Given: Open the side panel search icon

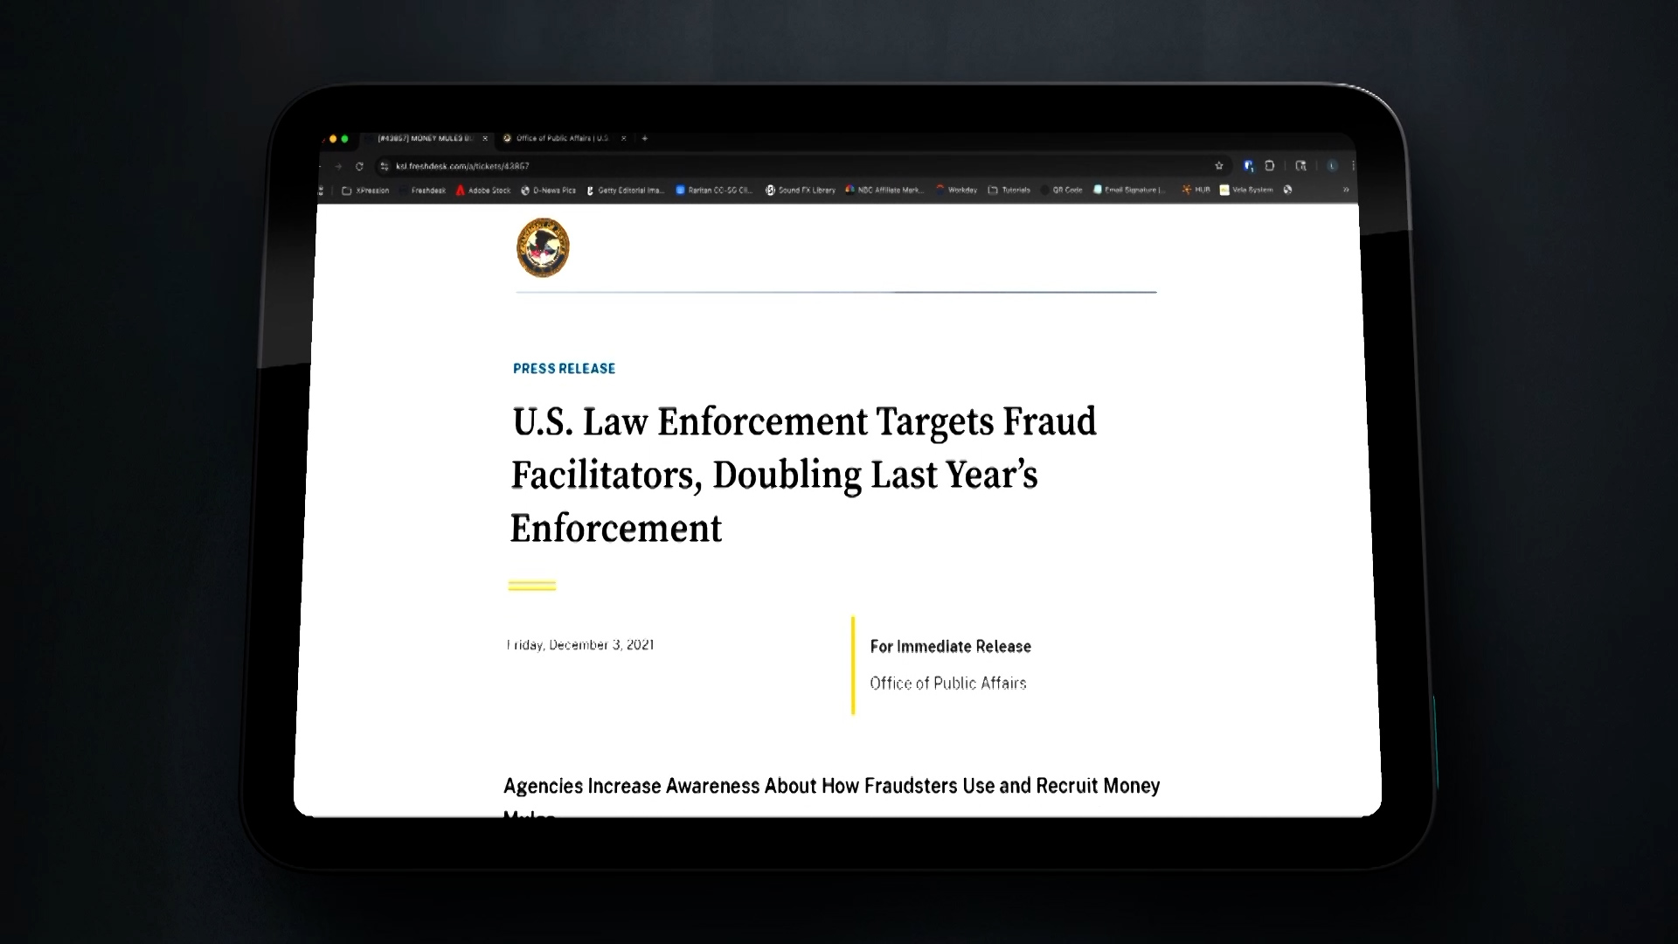Looking at the screenshot, I should coord(1301,165).
